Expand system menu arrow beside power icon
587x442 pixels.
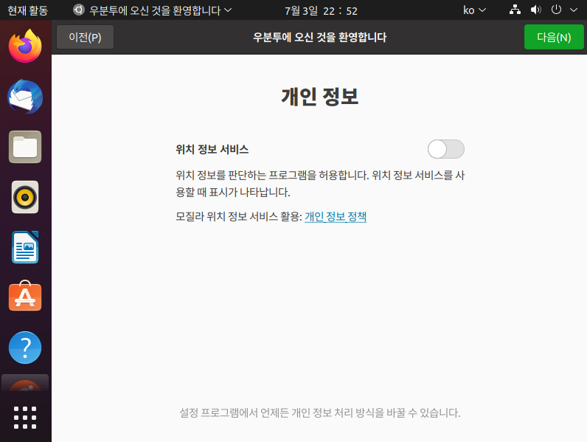[574, 10]
